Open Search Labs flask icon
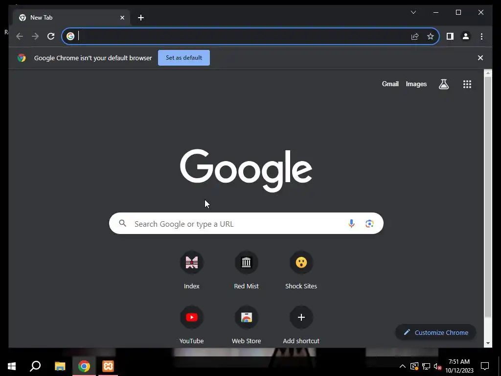Viewport: 501px width, 376px height. click(x=443, y=84)
